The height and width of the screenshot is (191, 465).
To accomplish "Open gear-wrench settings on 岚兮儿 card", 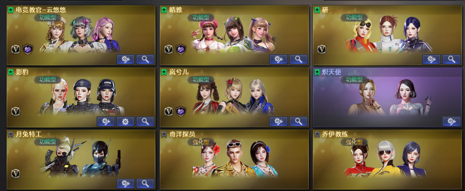I will click(278, 121).
